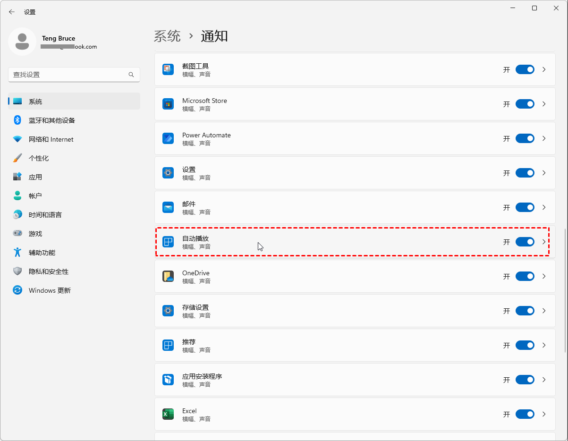This screenshot has width=568, height=441.
Task: Turn off notifications for 自动播放
Action: click(525, 242)
